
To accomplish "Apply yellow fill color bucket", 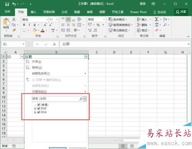I will [x=34, y=30].
